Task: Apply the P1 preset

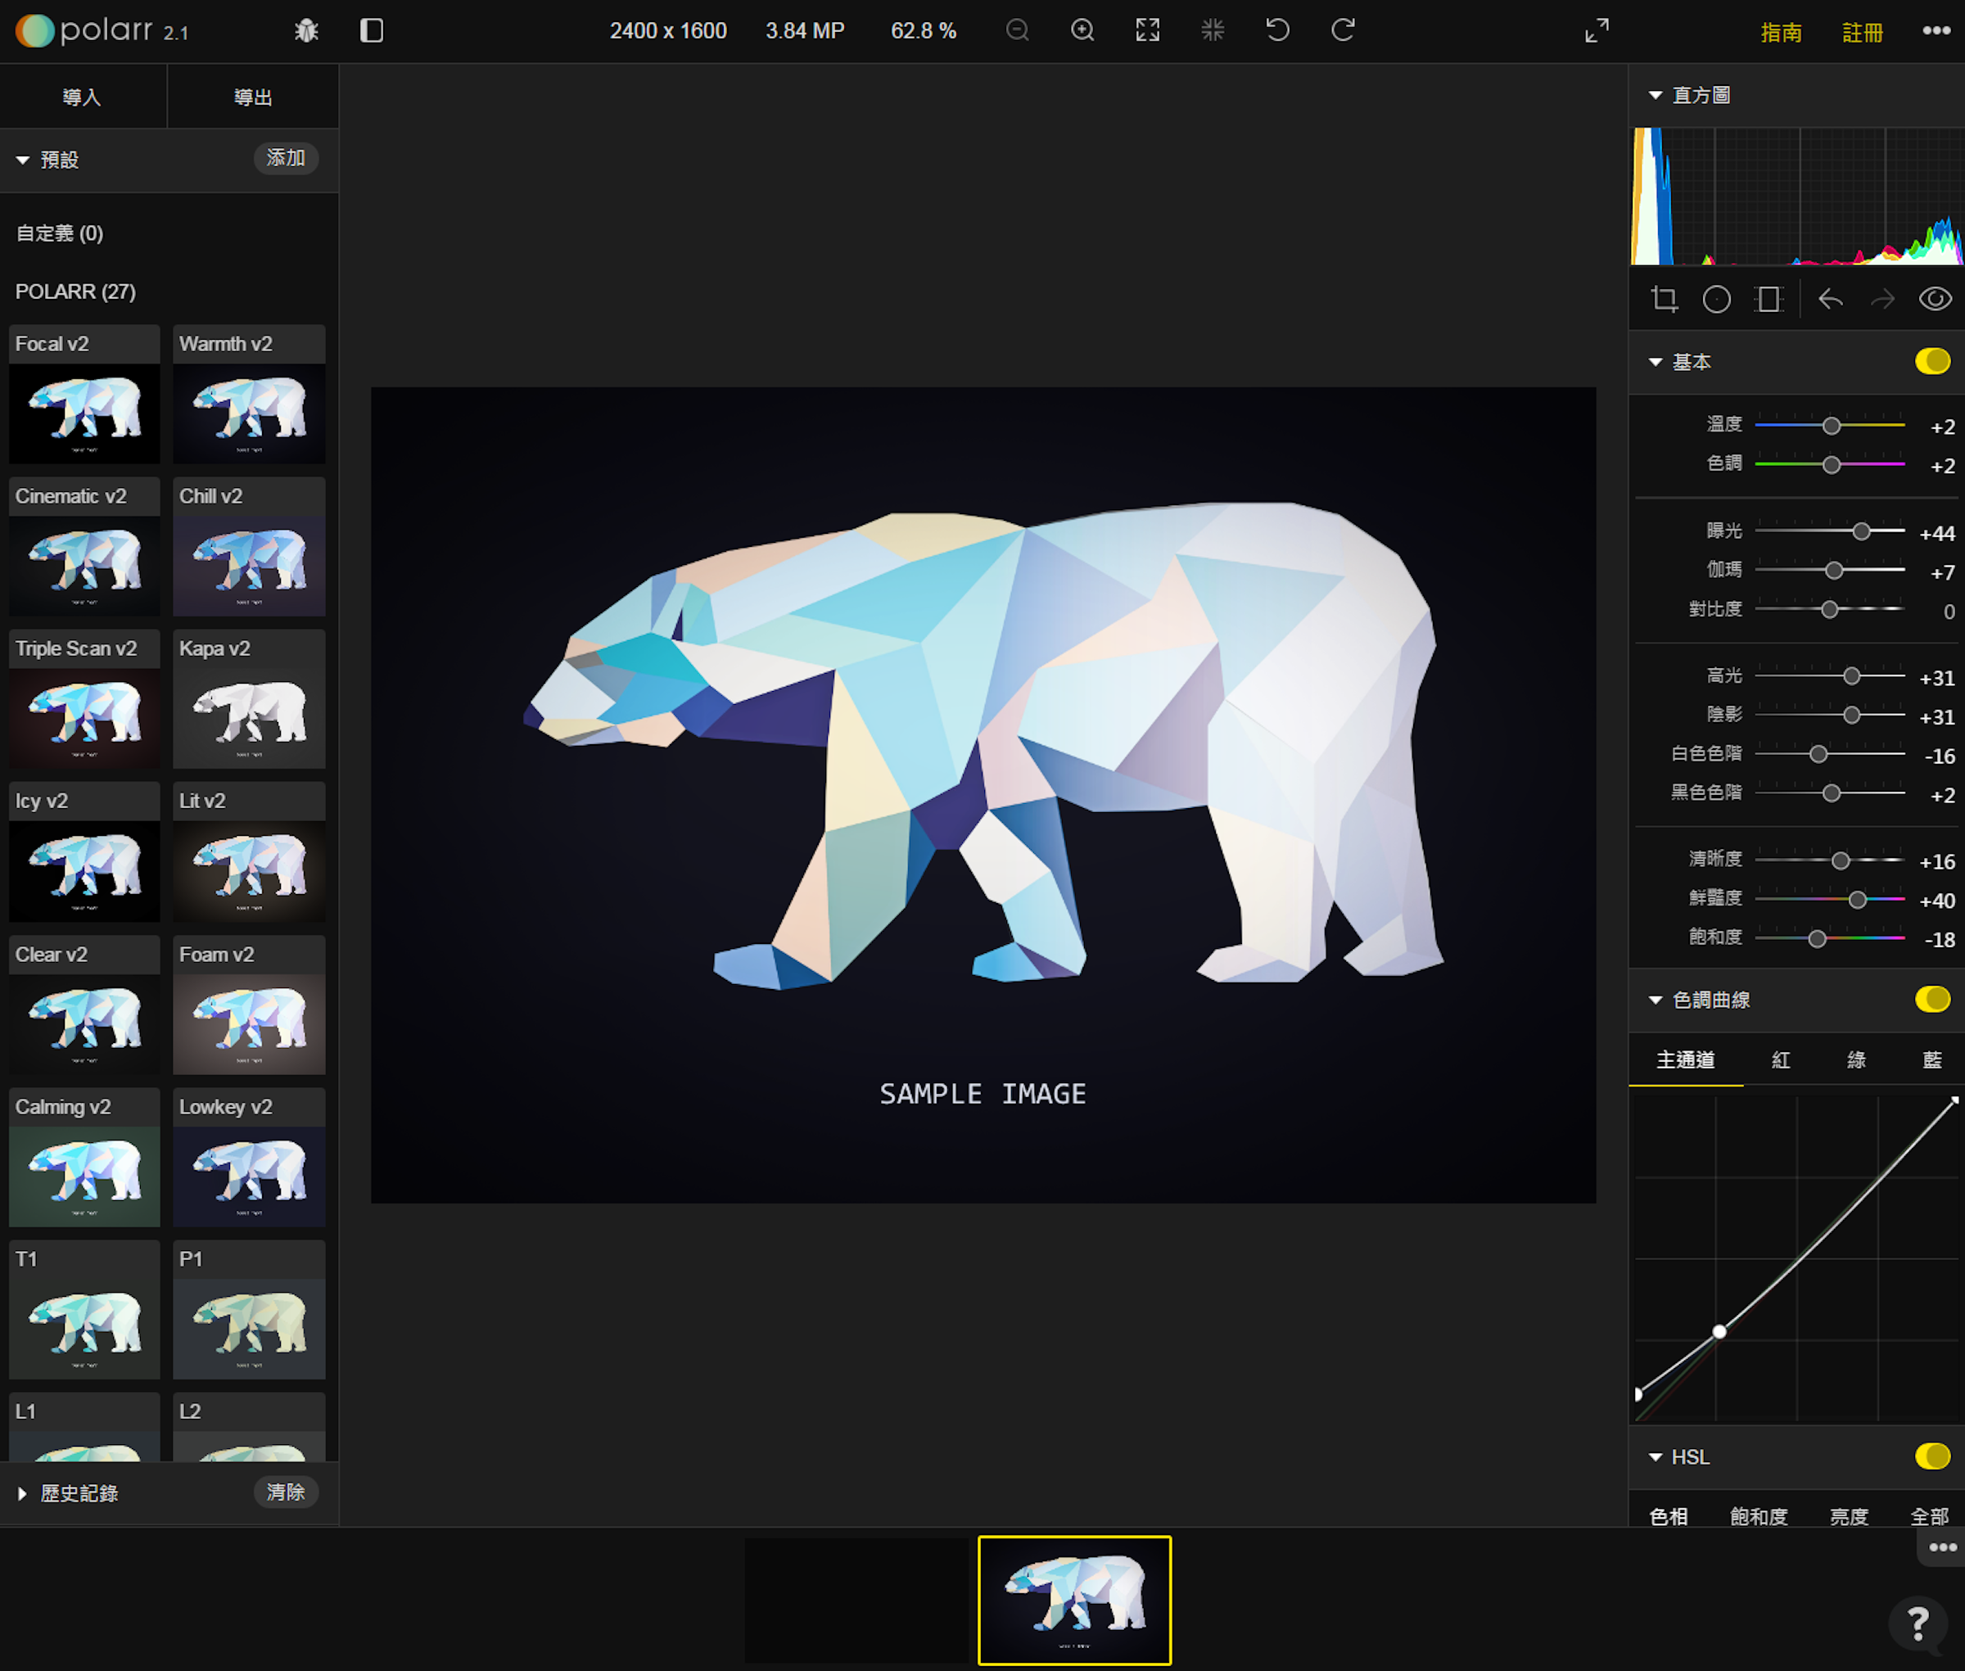Action: 249,1310
